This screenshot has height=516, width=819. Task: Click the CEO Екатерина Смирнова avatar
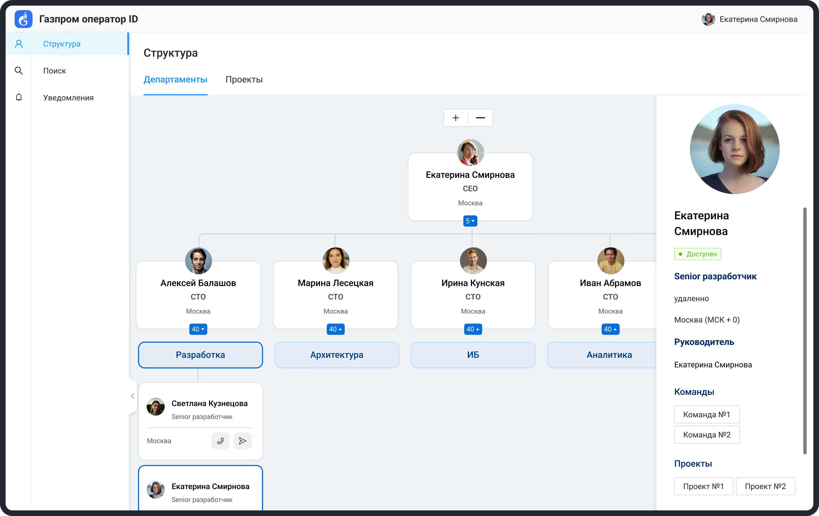470,152
